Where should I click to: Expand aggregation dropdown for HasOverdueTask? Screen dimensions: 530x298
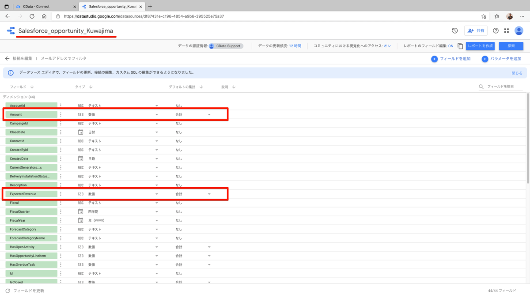[209, 265]
